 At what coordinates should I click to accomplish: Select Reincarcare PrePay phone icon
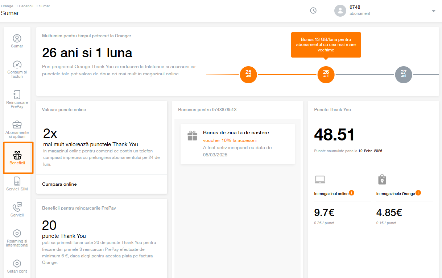pos(17,95)
